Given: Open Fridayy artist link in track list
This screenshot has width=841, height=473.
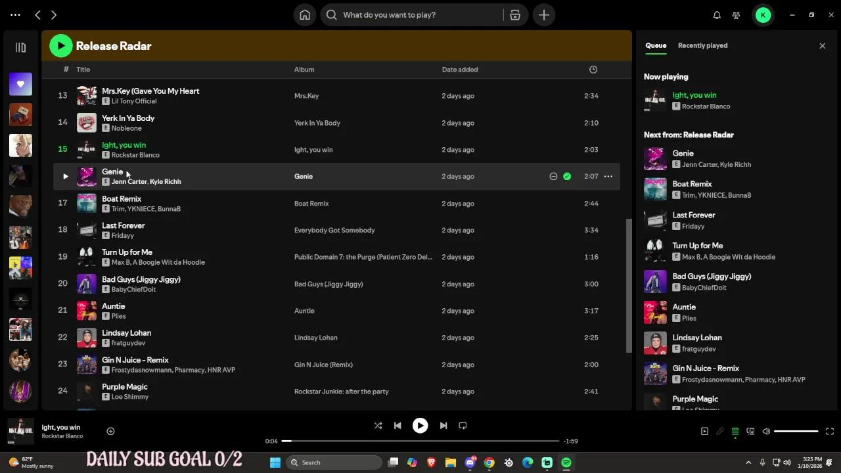Looking at the screenshot, I should (123, 235).
